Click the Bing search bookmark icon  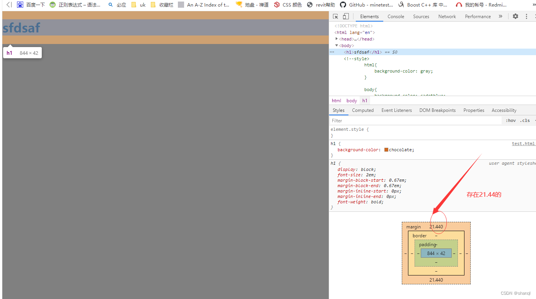111,5
